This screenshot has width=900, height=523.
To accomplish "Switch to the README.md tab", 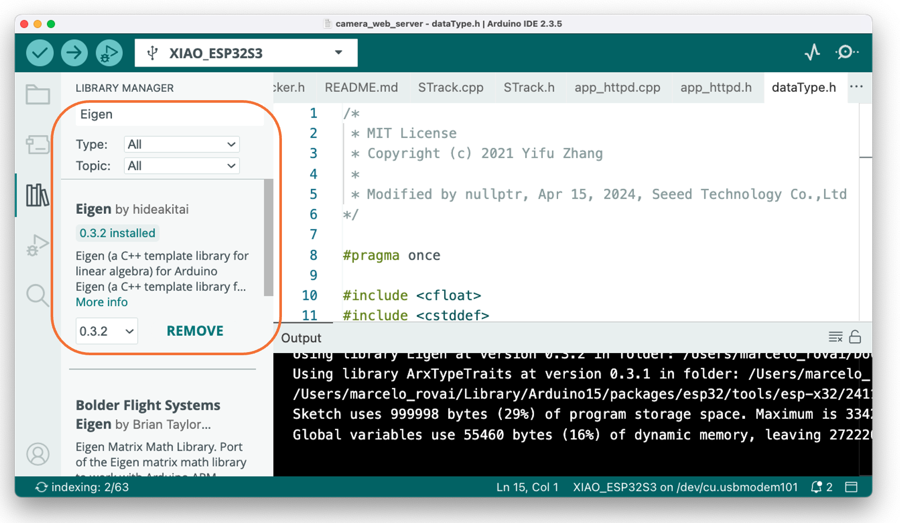I will click(361, 87).
